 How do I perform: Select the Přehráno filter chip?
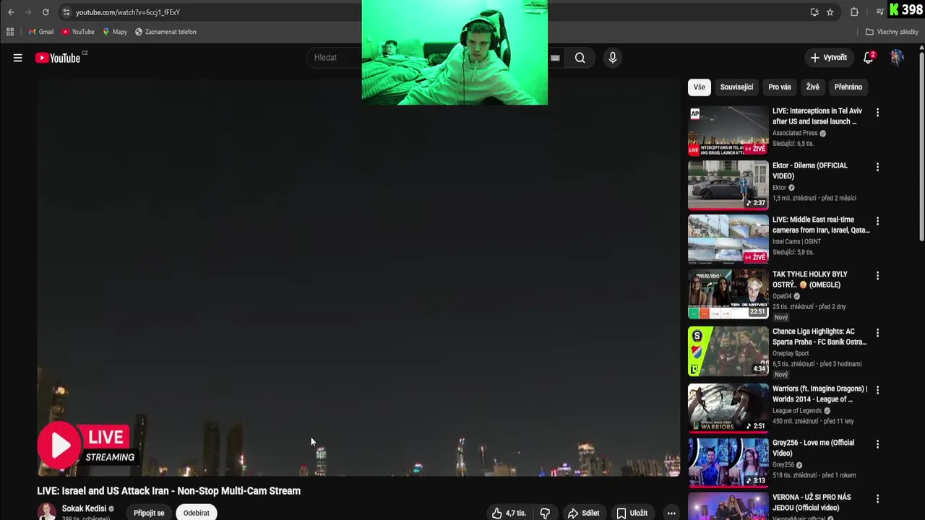848,87
